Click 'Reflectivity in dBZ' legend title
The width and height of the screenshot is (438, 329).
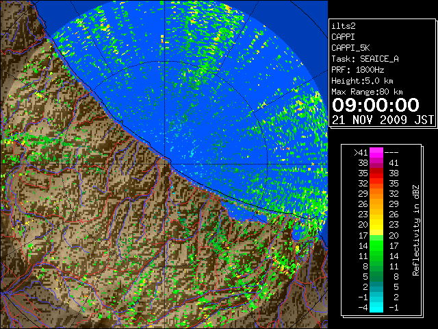[415, 230]
